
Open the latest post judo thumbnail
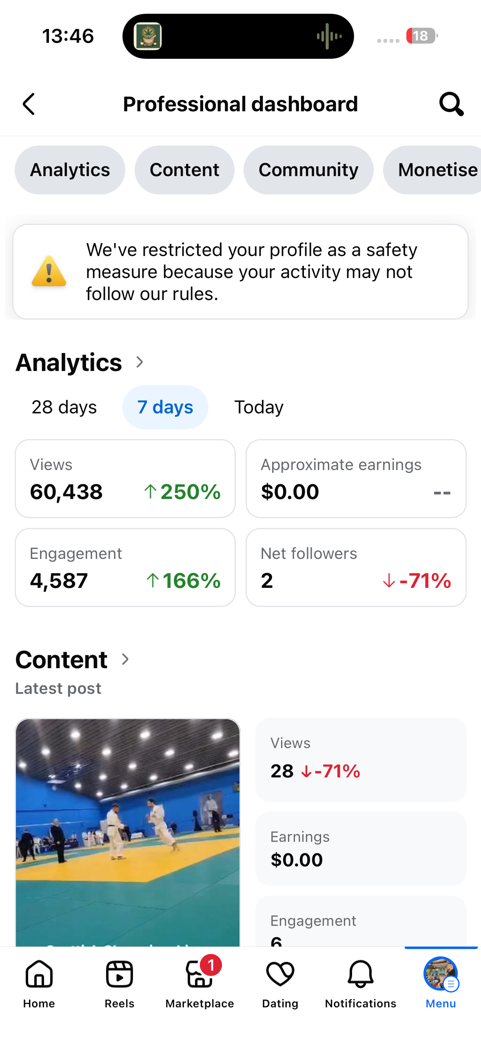coord(128,832)
